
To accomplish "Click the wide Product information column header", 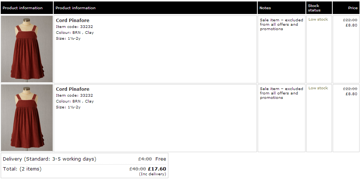I will click(x=155, y=8).
